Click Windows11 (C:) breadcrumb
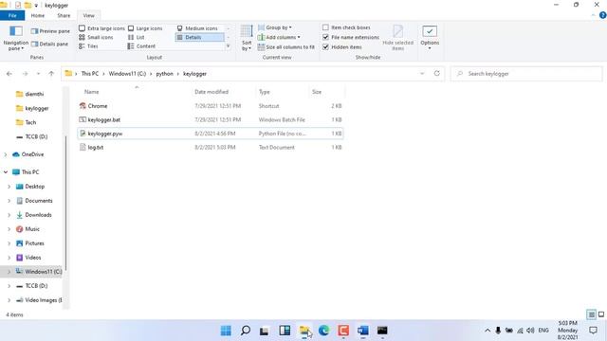The height and width of the screenshot is (341, 607). coord(127,74)
